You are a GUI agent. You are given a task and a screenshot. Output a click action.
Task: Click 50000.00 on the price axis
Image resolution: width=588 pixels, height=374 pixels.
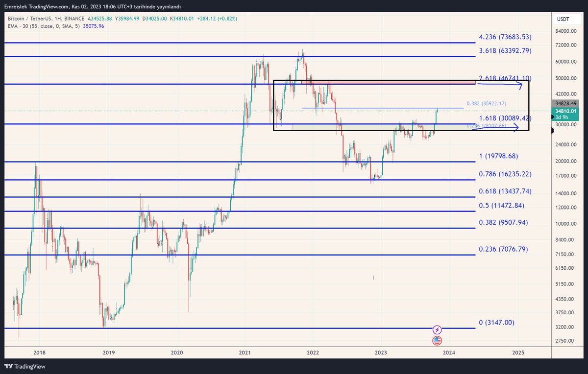(567, 78)
